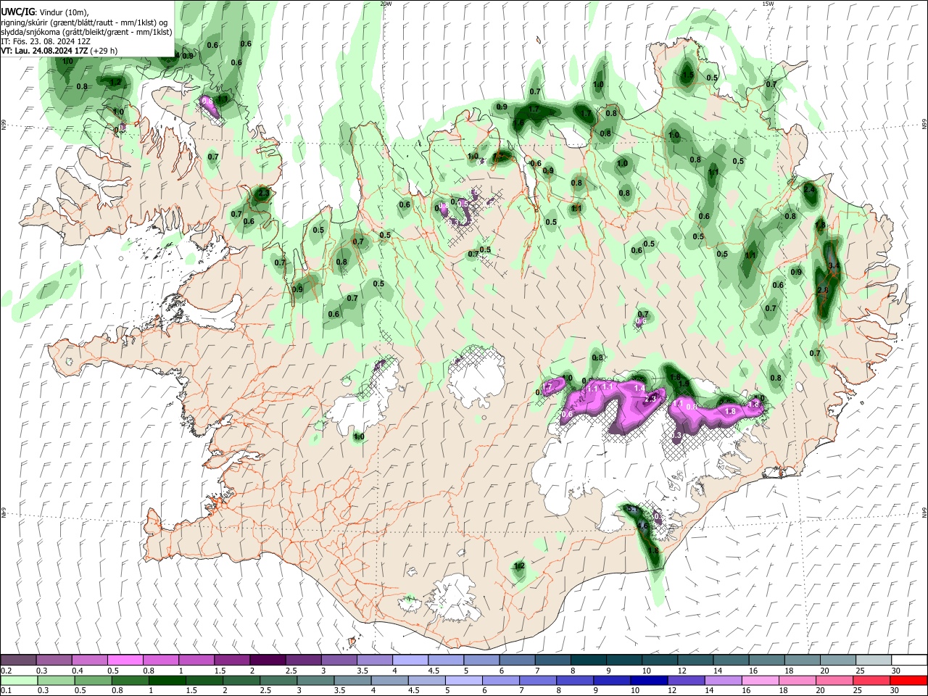Pick the palest green swatch between 0.1 and 0.3 lower scale
Screen dimensions: 928x696
pyautogui.click(x=19, y=681)
